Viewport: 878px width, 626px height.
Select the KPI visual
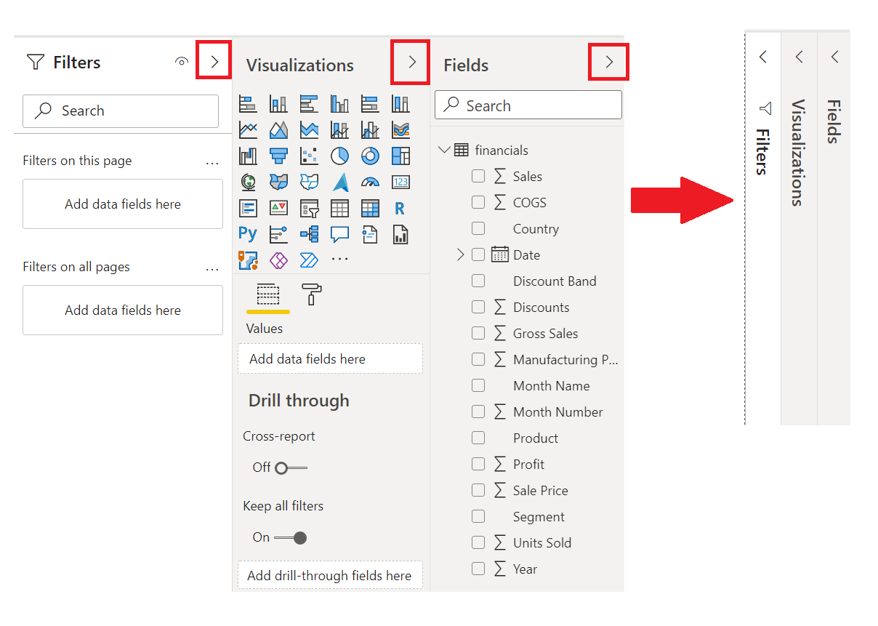[x=278, y=209]
